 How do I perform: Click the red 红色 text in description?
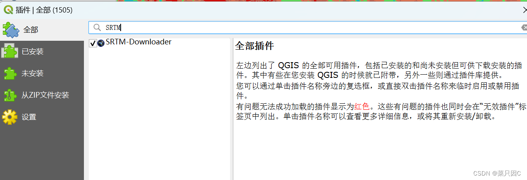(362, 107)
